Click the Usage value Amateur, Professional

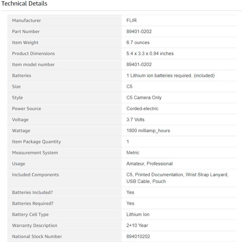point(149,164)
